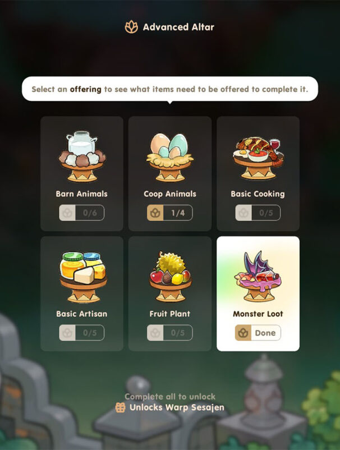Click the lotus icon beside Advanced Altar
The height and width of the screenshot is (450, 340).
[x=131, y=27]
